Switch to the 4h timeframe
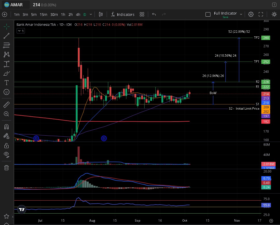 (78, 15)
